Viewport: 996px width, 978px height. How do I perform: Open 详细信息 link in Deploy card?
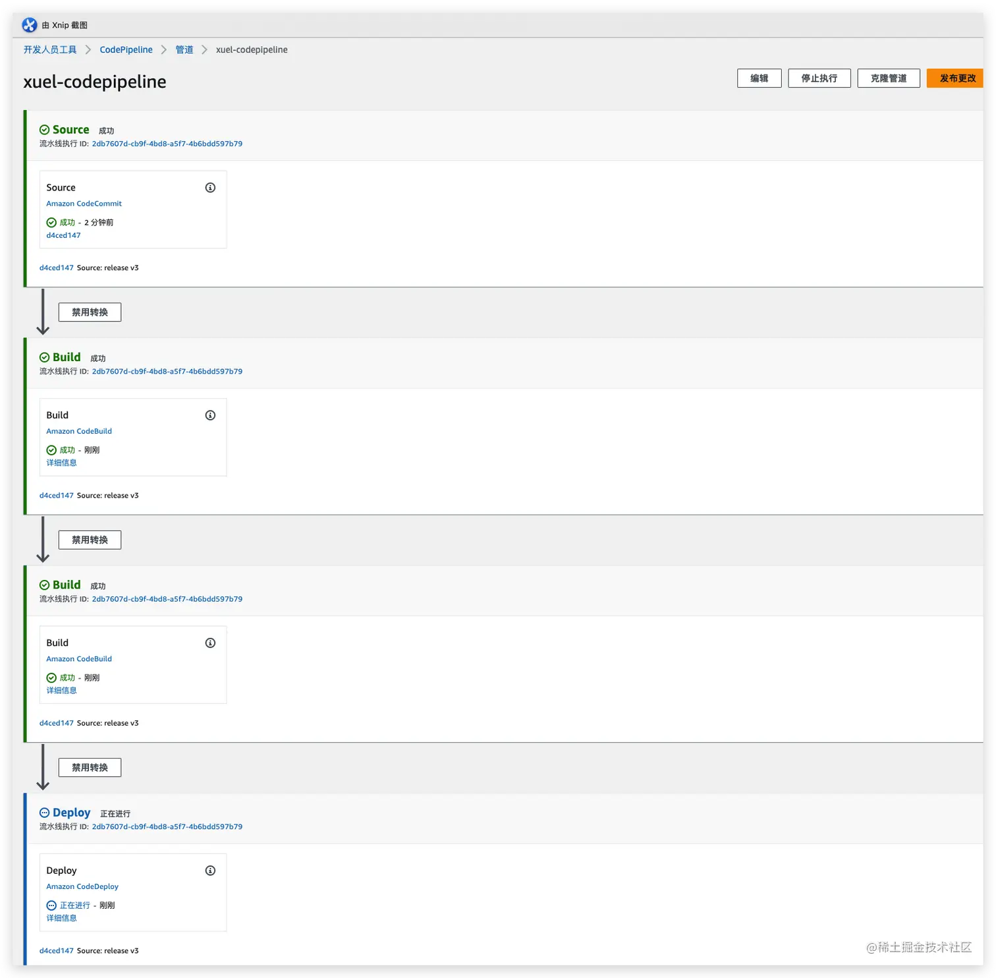click(x=61, y=918)
